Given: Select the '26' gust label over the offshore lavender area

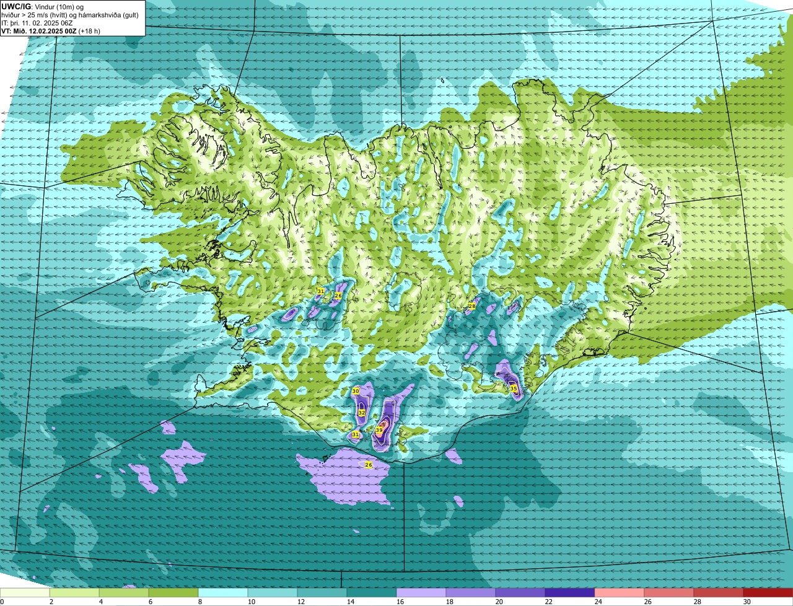Looking at the screenshot, I should (x=369, y=465).
